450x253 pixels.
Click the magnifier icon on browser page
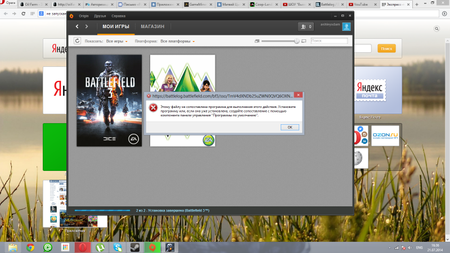(436, 29)
